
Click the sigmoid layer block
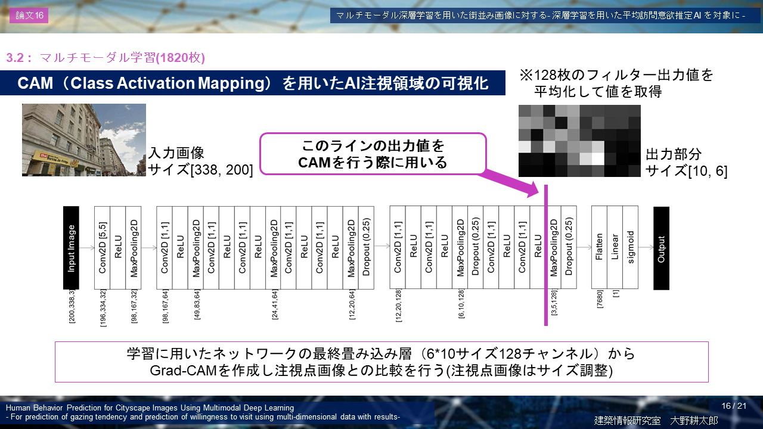[x=630, y=248]
